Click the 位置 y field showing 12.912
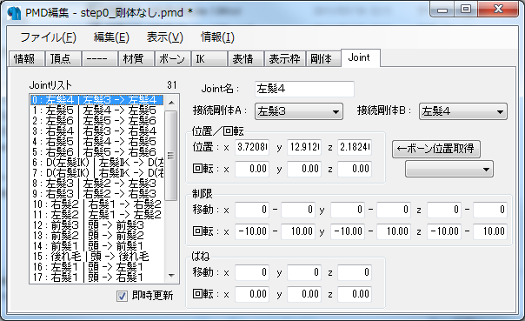The height and width of the screenshot is (321, 525). pyautogui.click(x=304, y=147)
